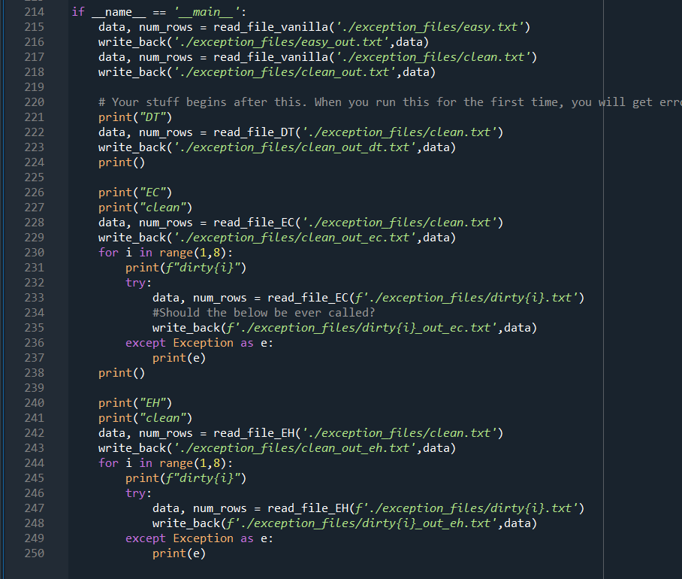
Task: Click clean_out_ec.txt path string
Action: pos(295,238)
